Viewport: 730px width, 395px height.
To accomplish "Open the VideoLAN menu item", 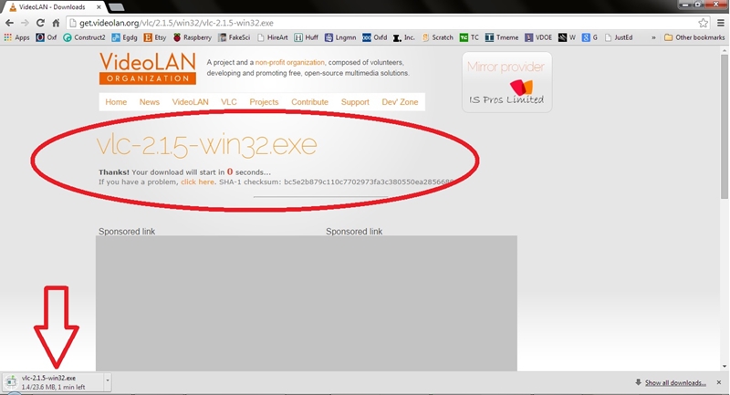I will click(191, 102).
